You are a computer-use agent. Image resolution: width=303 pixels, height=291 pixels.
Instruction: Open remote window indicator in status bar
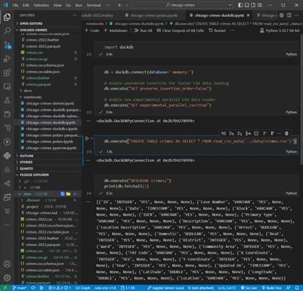(5, 288)
